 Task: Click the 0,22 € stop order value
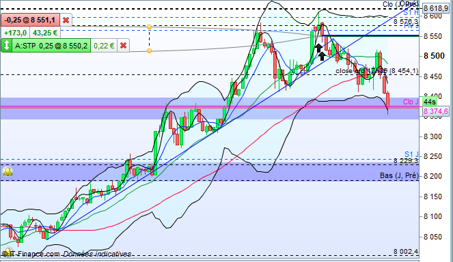[104, 46]
